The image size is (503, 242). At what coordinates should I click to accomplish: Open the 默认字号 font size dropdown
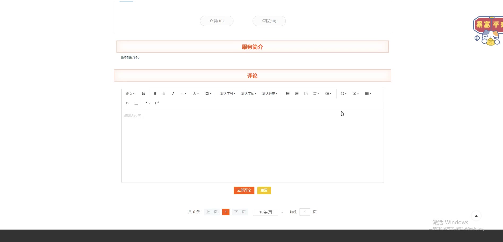pyautogui.click(x=228, y=93)
